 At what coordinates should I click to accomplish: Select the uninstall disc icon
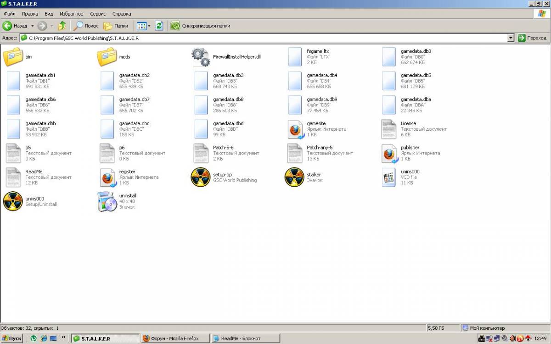[107, 201]
